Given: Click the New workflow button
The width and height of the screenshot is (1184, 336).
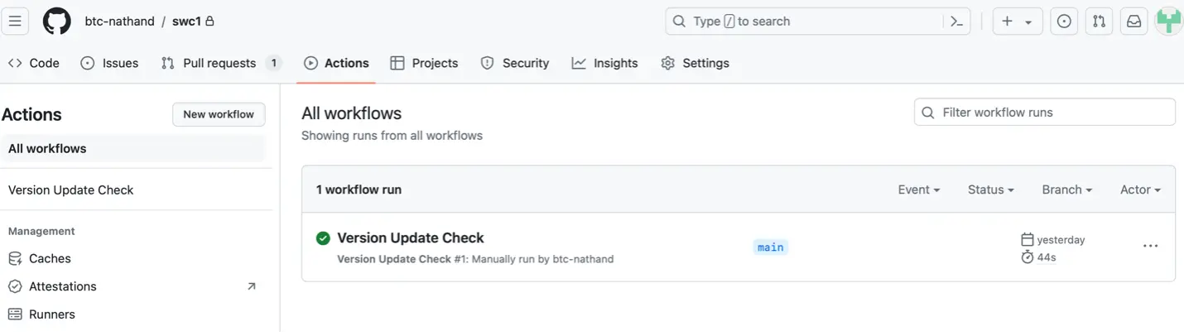Looking at the screenshot, I should click(x=219, y=114).
